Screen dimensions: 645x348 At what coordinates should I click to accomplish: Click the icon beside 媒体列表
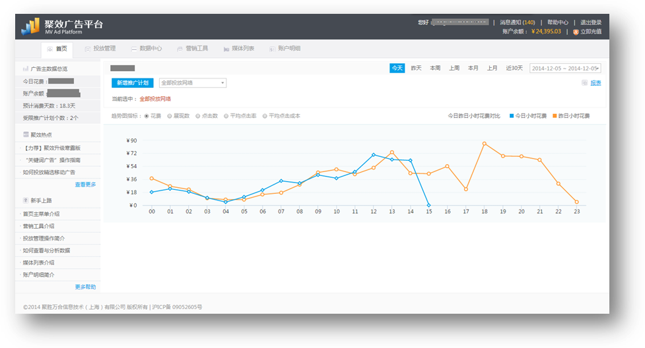(x=226, y=49)
